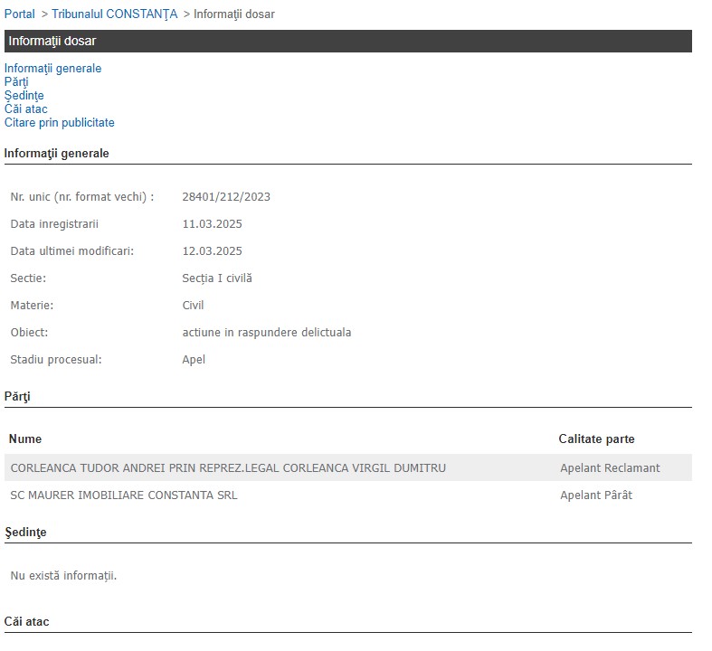Click the Calitate parte column header
The height and width of the screenshot is (651, 712).
point(596,439)
